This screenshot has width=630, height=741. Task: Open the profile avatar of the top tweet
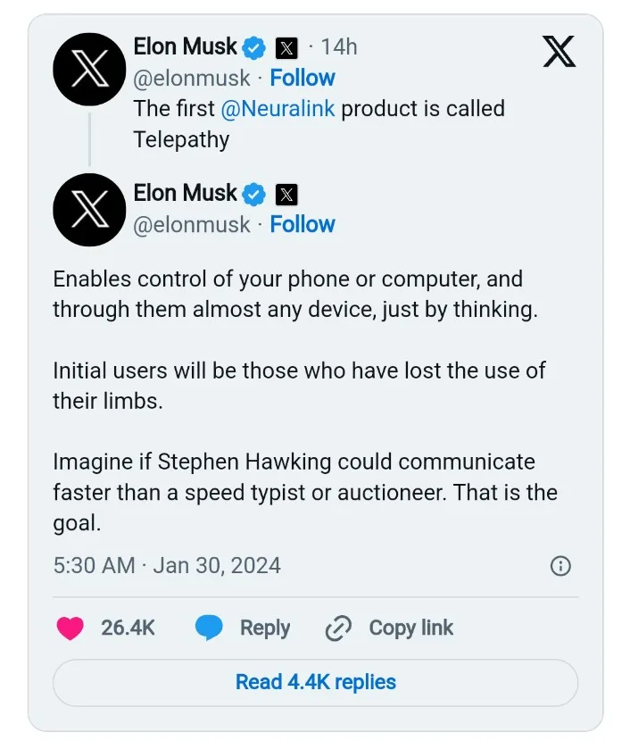[x=88, y=69]
